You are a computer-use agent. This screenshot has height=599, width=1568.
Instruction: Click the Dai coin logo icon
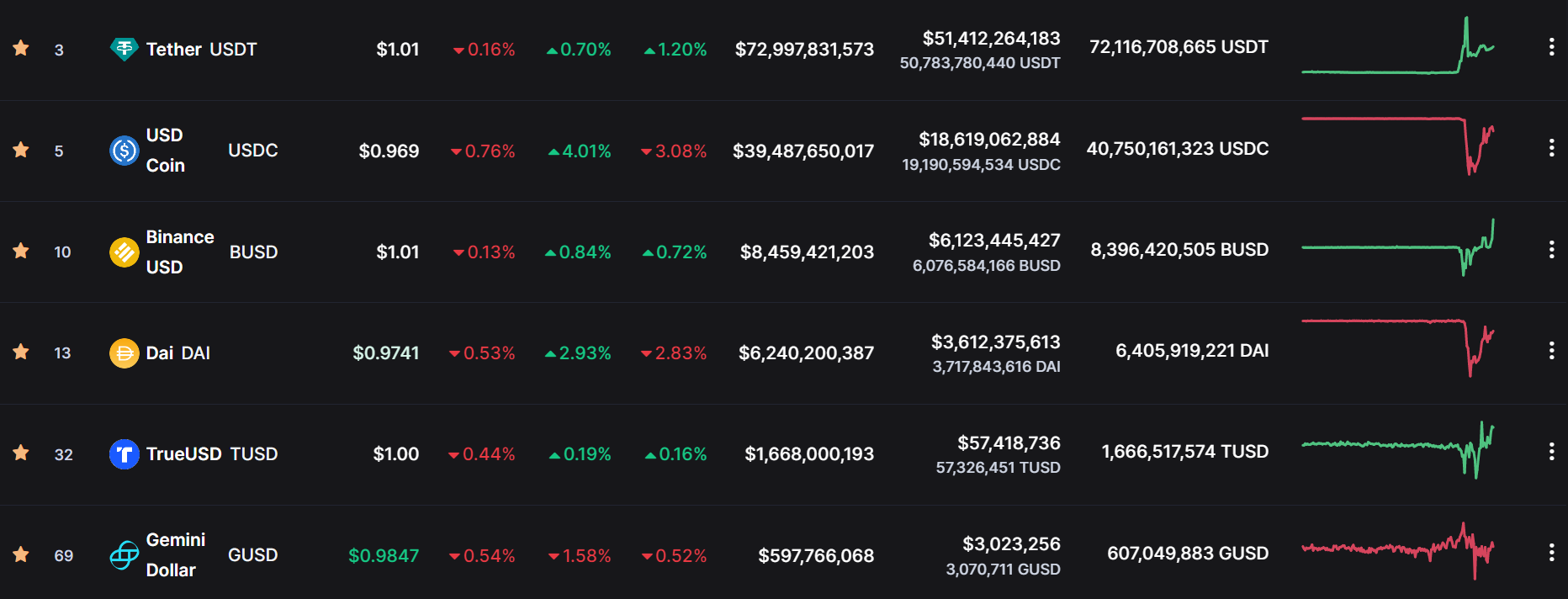point(124,353)
